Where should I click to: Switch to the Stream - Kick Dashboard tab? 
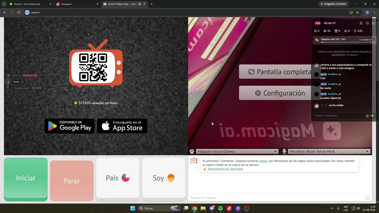pos(30,4)
